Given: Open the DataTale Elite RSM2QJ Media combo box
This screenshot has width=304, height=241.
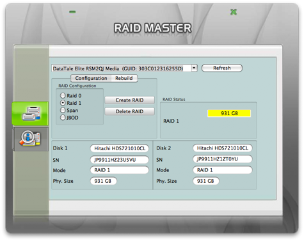Looking at the screenshot, I should click(x=124, y=68).
